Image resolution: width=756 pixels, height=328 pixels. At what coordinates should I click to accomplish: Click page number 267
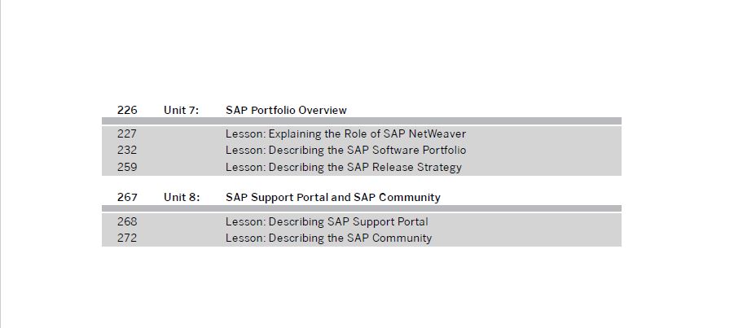127,198
